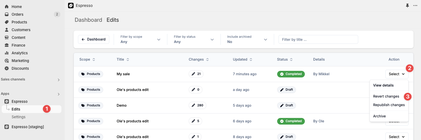The image size is (421, 140).
Task: Open Orders from the sidebar
Action: tap(17, 14)
